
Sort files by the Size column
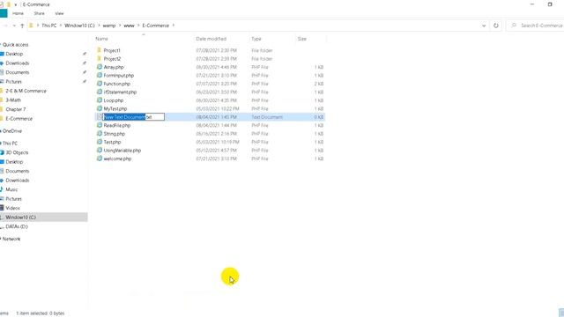click(302, 39)
